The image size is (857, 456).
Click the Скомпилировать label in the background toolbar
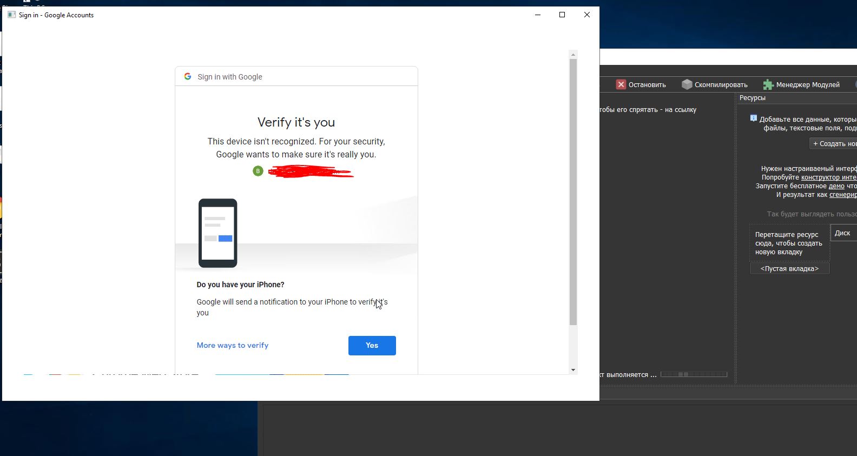point(721,85)
